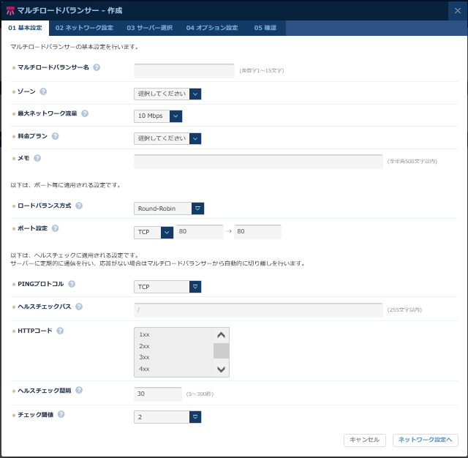468x458 pixels.
Task: Focus the ヘルスチェックパス input field
Action: (258, 310)
